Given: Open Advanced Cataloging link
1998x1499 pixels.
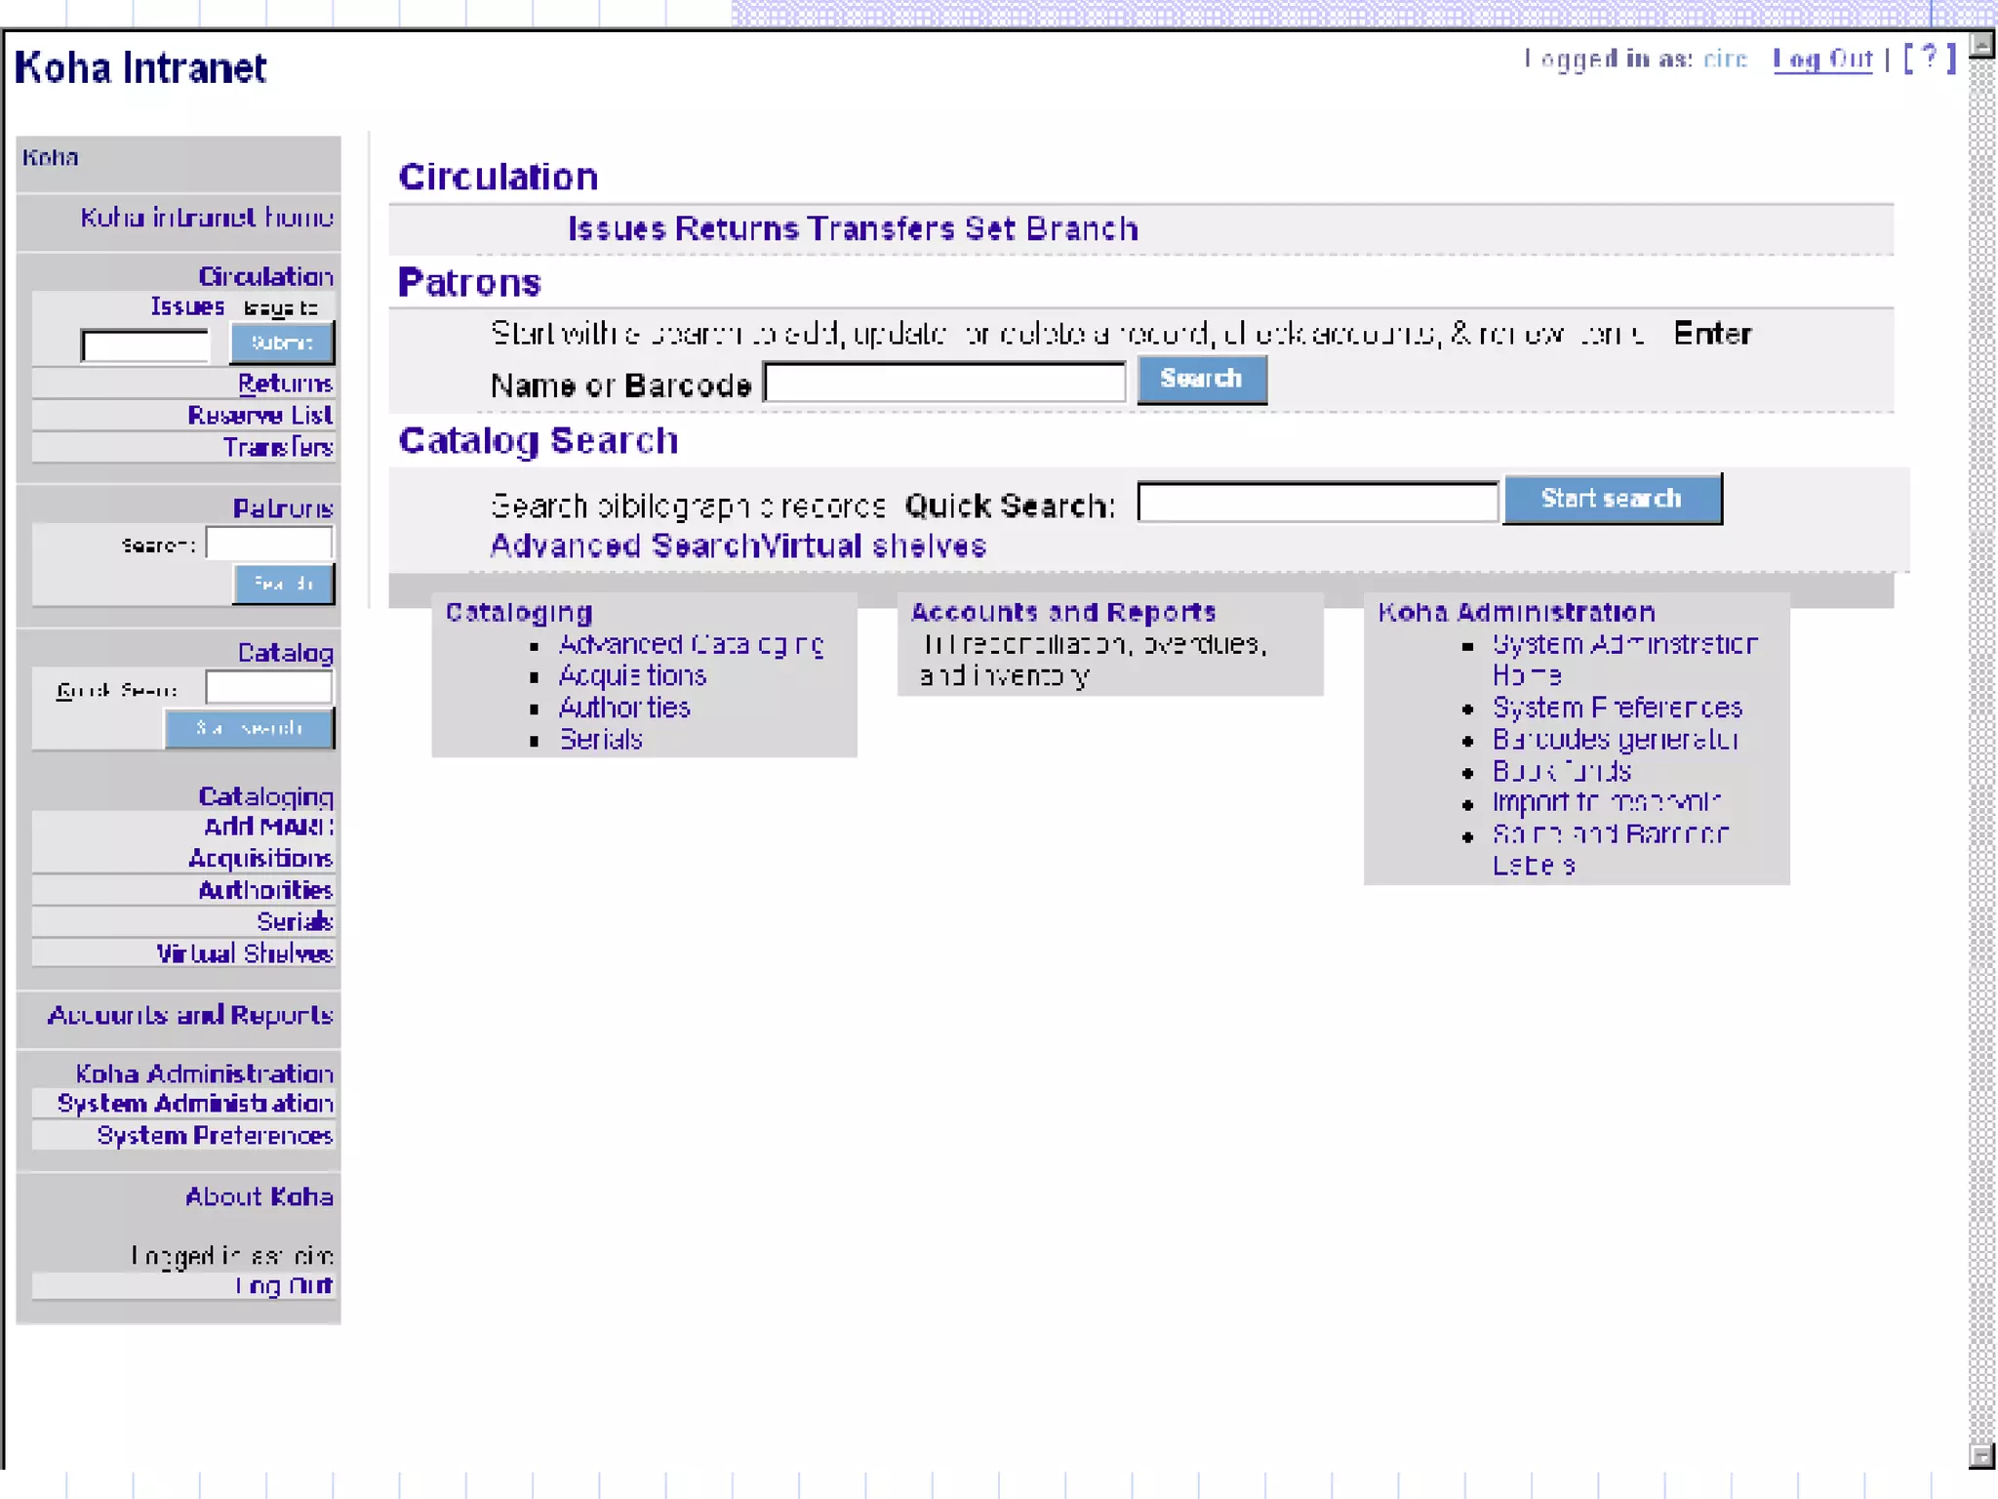Looking at the screenshot, I should point(691,644).
